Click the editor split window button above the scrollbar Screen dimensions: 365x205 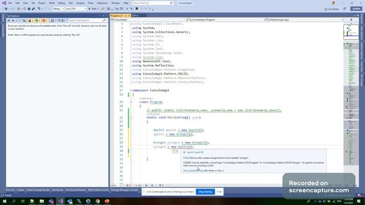pos(351,20)
